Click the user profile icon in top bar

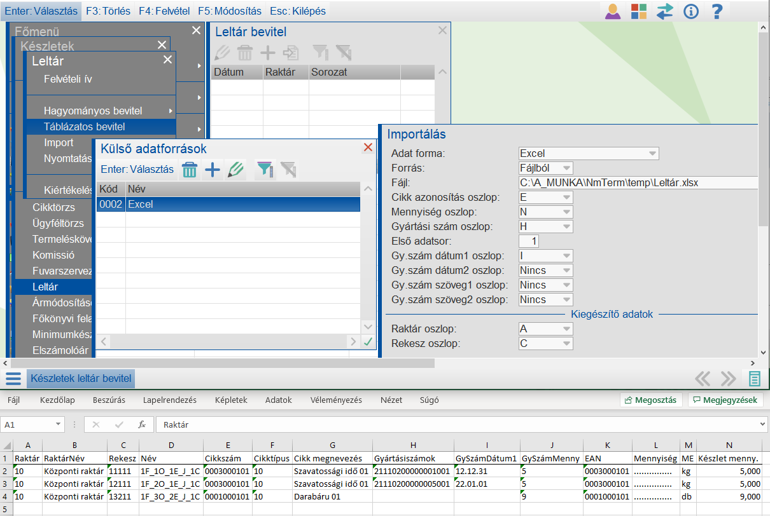click(x=613, y=11)
